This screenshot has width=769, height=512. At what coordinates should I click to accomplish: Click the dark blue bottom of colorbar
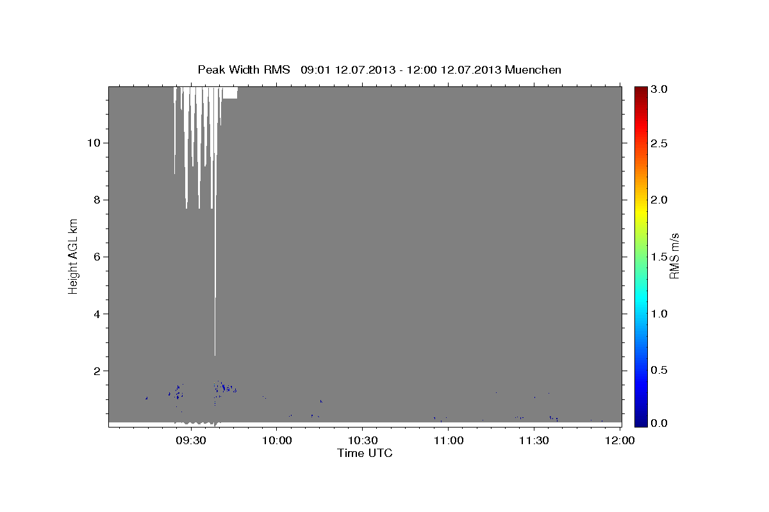tap(641, 421)
